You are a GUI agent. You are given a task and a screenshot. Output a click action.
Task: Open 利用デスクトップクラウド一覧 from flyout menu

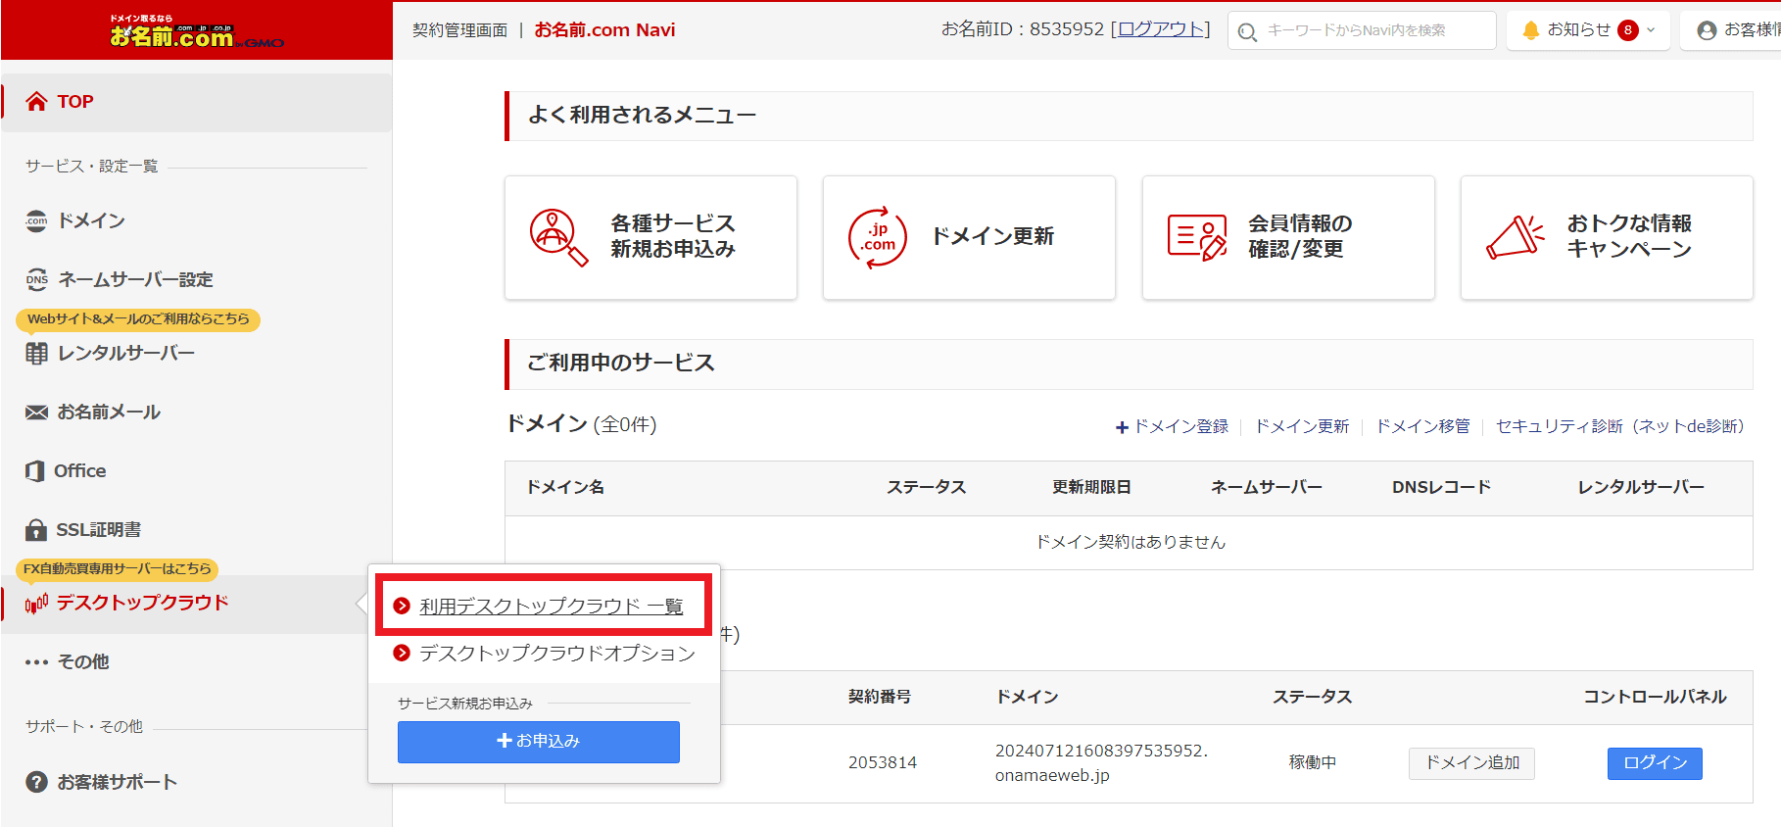[x=551, y=607]
